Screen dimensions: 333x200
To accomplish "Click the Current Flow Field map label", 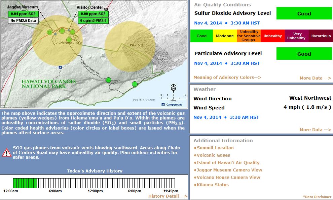I will 162,58.
